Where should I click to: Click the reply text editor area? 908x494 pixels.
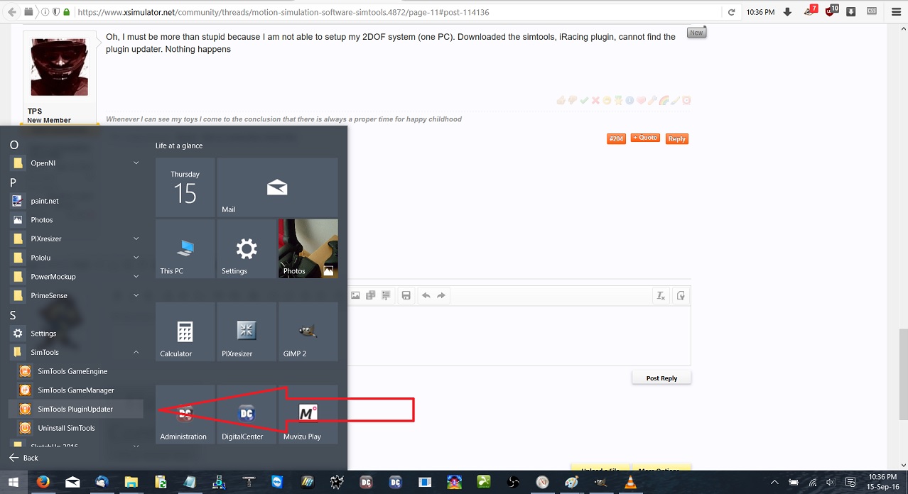click(x=519, y=336)
